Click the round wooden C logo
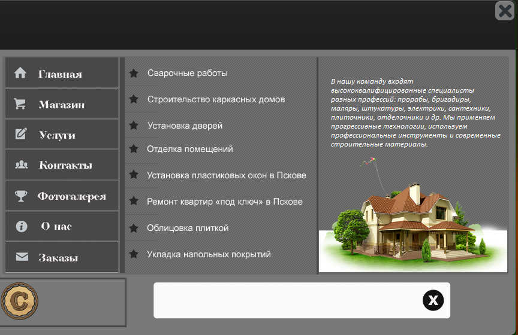The width and height of the screenshot is (518, 335). coord(19,301)
